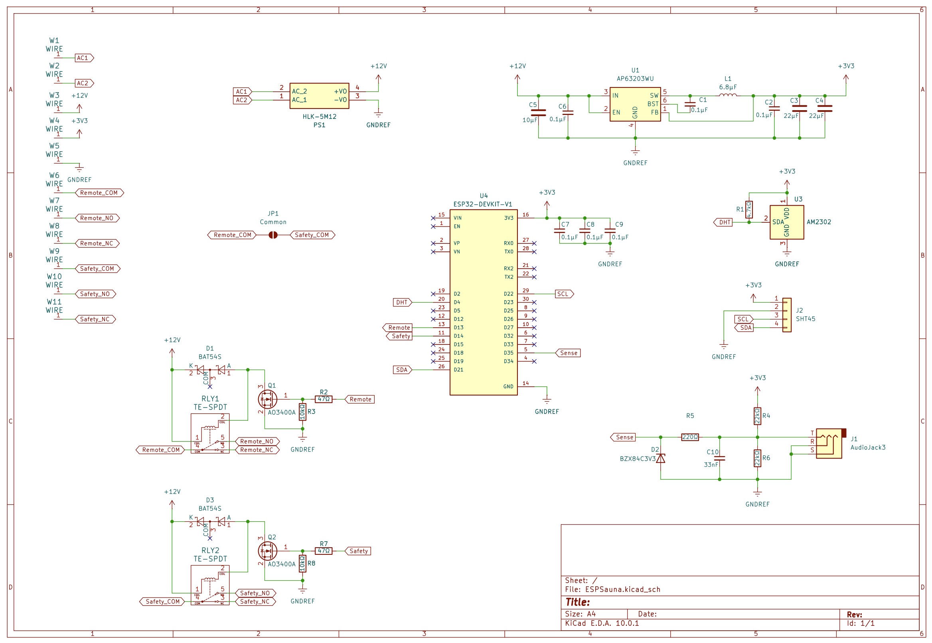Screen dimensions: 932x643
Task: Select the R4 22kΩ resistor symbol
Action: (757, 416)
